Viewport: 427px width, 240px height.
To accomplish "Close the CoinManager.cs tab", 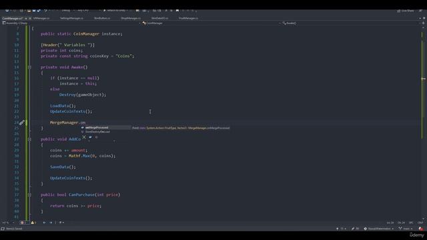I will tap(29, 19).
